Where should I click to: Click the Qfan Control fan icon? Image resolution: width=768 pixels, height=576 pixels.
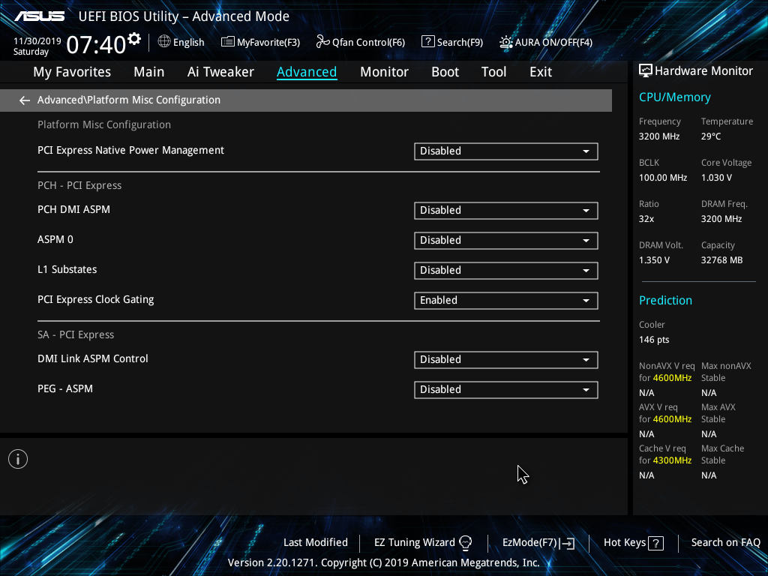(x=322, y=42)
